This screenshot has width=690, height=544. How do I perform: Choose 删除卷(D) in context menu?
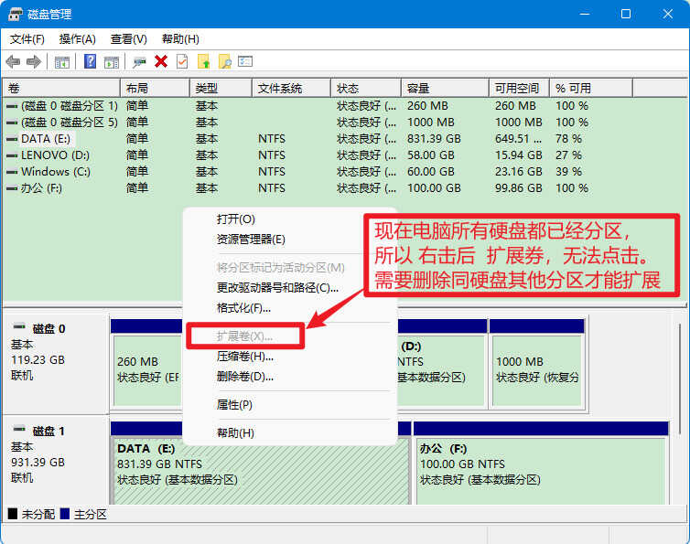(x=245, y=377)
